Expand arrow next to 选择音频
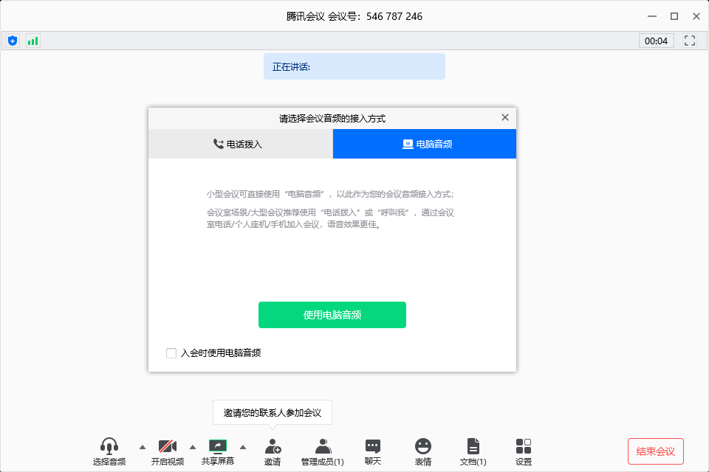Viewport: 709px width, 472px height. click(x=143, y=447)
